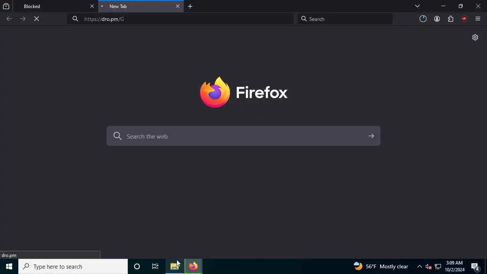Open the Firefox account menu
This screenshot has height=274, width=487.
point(437,19)
